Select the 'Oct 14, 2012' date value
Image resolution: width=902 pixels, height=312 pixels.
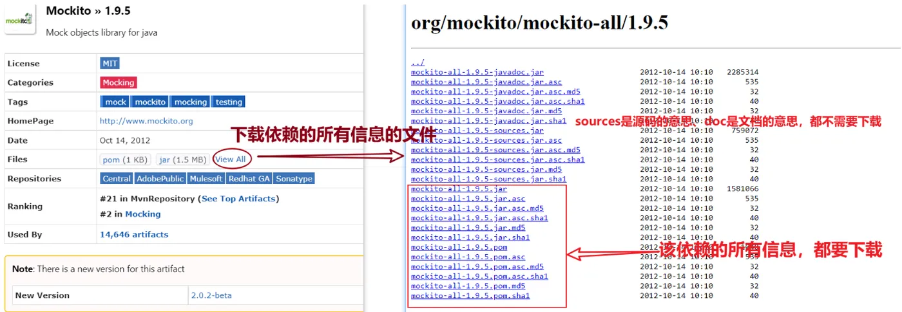(x=125, y=140)
